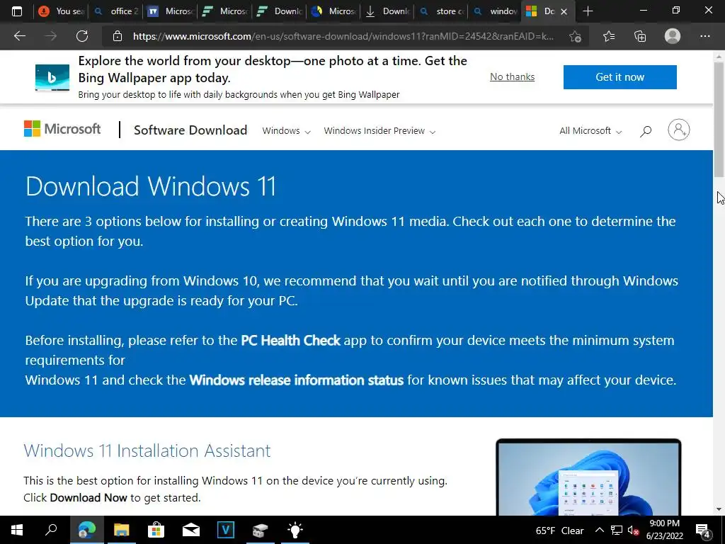The width and height of the screenshot is (725, 544).
Task: Open the Tips lightbulb app on taskbar
Action: [295, 530]
